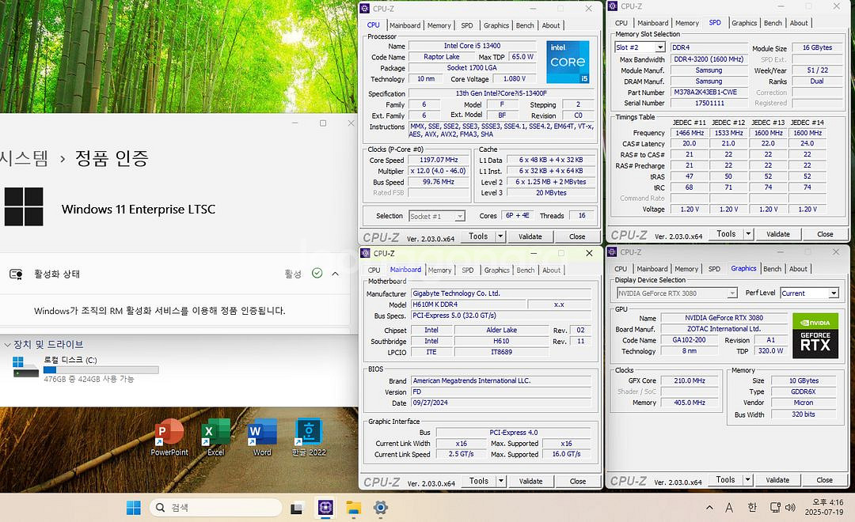The width and height of the screenshot is (855, 522).
Task: Click the 활성화 상태 row
Action: click(x=174, y=274)
